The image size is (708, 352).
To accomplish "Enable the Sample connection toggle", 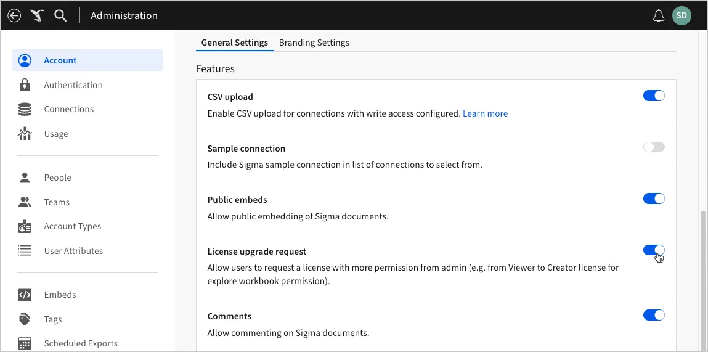I will (x=654, y=147).
